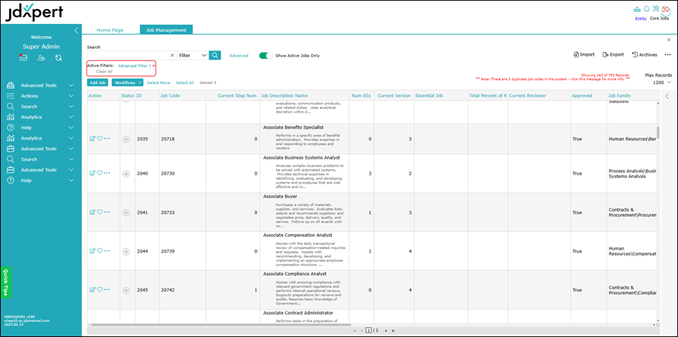This screenshot has height=337, width=678.
Task: Favorite job 2045 with the heart icon
Action: pyautogui.click(x=99, y=290)
